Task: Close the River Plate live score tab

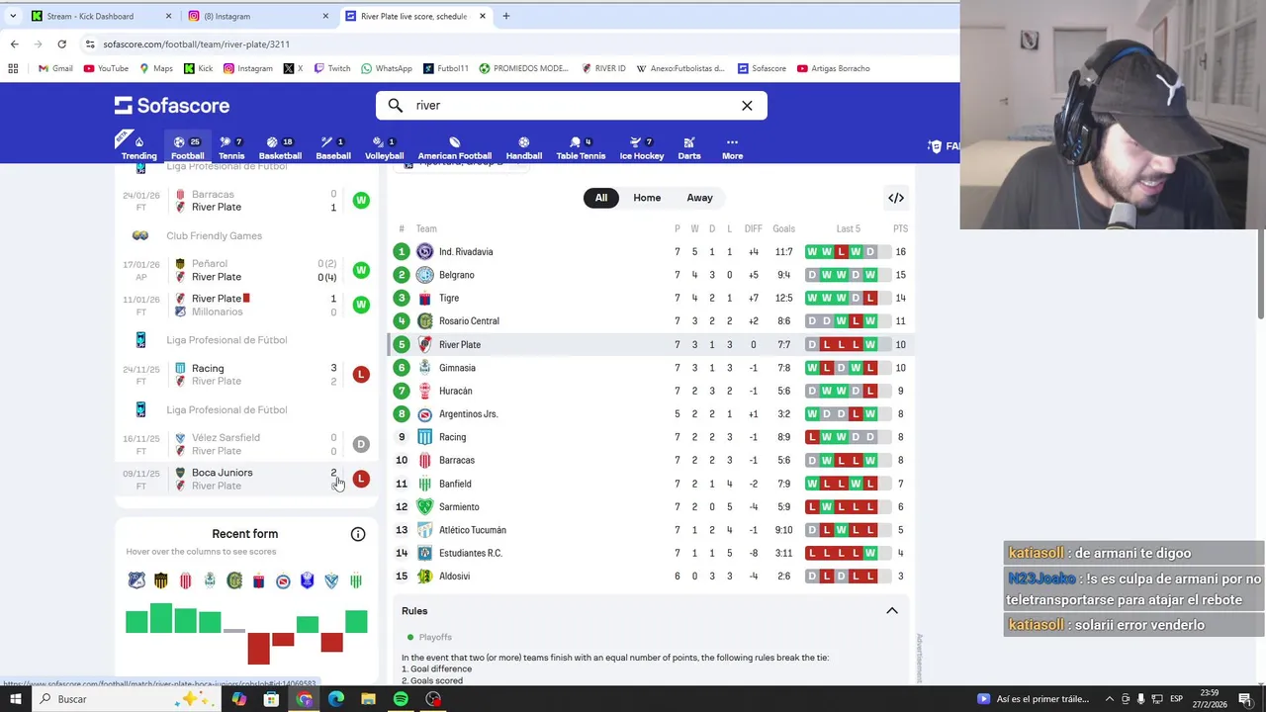Action: [483, 16]
